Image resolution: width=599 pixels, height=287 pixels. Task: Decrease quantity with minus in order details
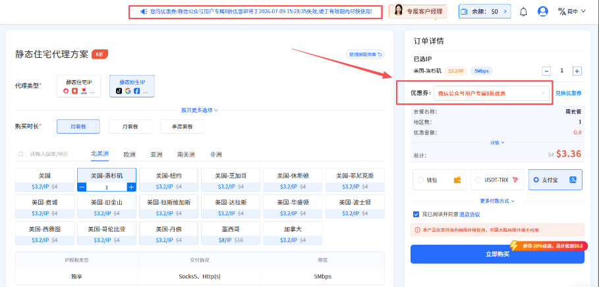click(546, 70)
